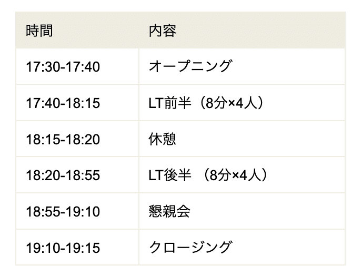Click the LT前半 text
The image size is (362, 275).
[x=168, y=103]
